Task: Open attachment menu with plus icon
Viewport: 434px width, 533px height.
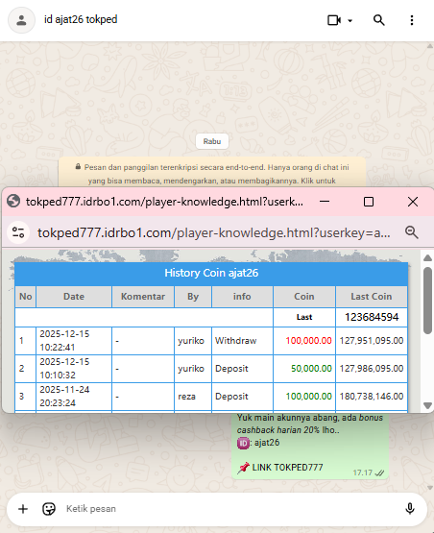Action: point(23,509)
